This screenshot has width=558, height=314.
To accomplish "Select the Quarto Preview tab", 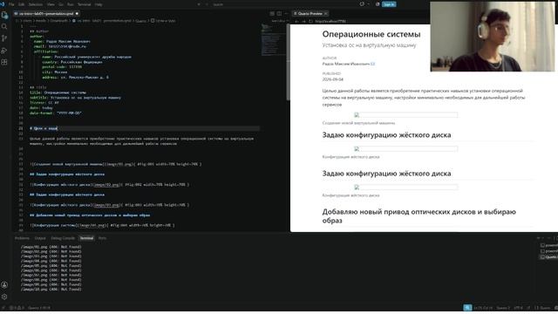I will (x=310, y=14).
